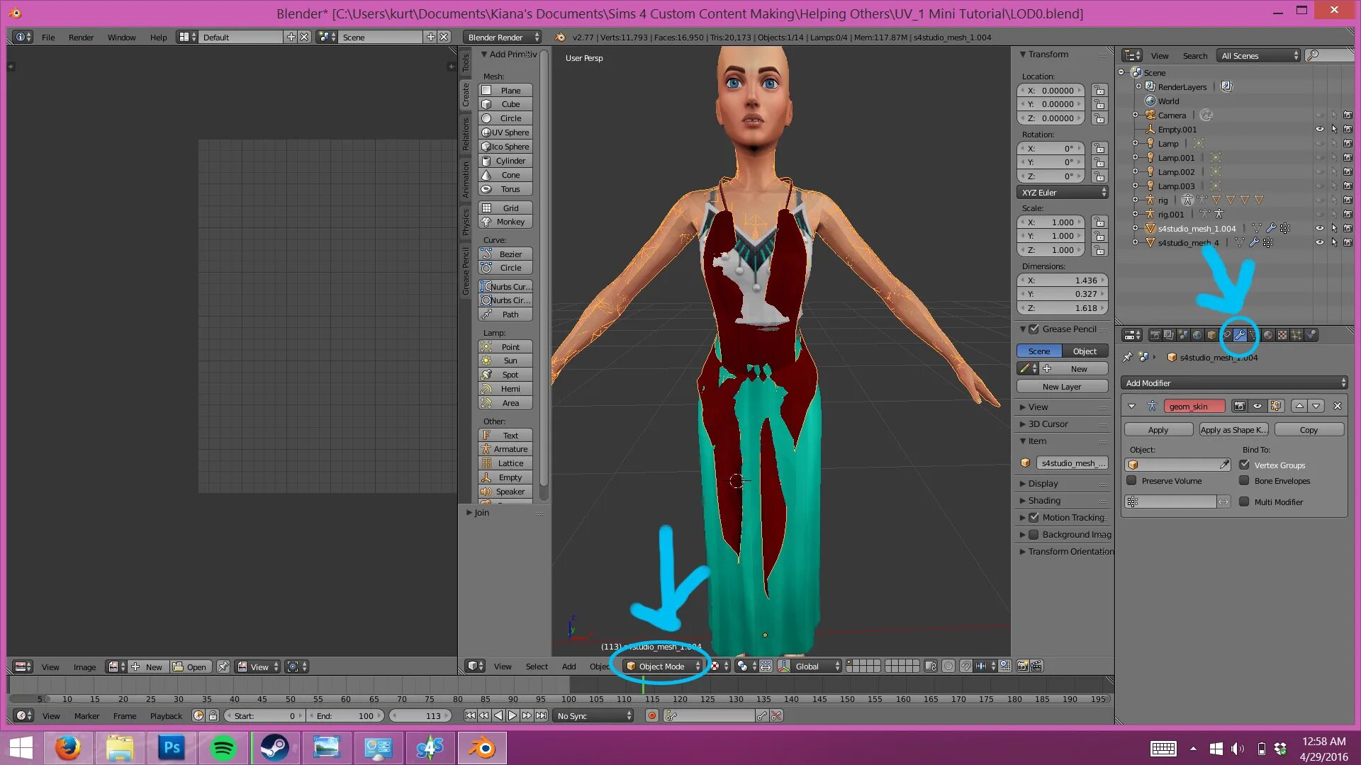The width and height of the screenshot is (1361, 765).
Task: Open the Particles properties sparkle icon
Action: (1296, 336)
